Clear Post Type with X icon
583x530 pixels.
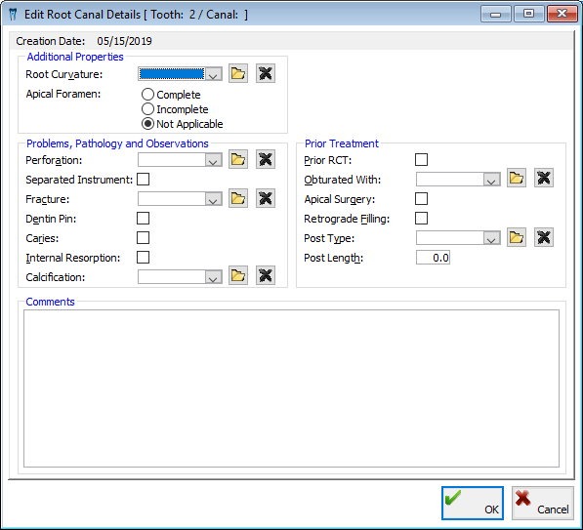[544, 237]
